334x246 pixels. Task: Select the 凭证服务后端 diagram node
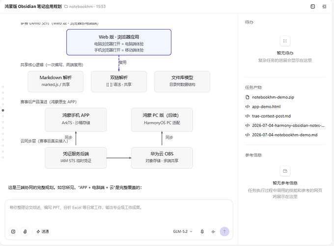(76, 158)
